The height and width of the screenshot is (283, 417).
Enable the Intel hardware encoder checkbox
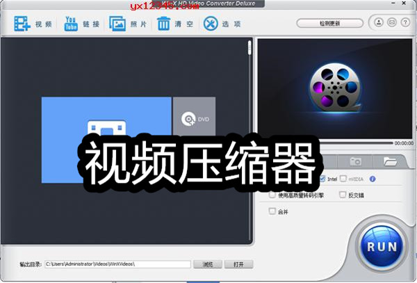(322, 179)
